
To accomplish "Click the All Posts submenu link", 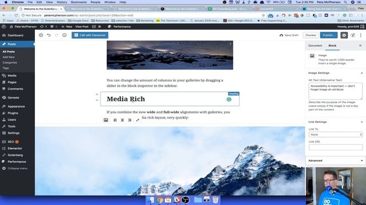I will 9,52.
